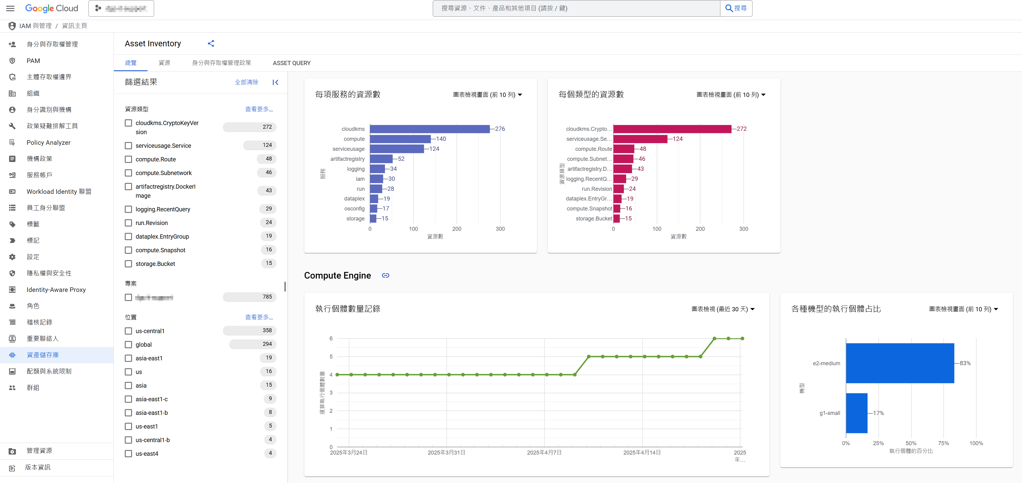Open Workload Identity 聯盟 sidebar icon
The image size is (1022, 483).
click(x=12, y=191)
